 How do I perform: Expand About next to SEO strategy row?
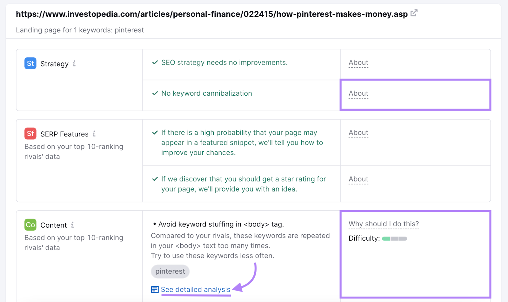358,62
